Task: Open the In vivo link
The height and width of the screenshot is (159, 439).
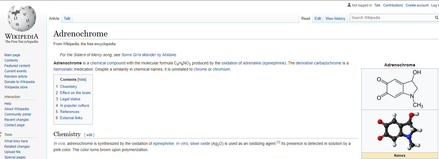Action: pos(59,143)
